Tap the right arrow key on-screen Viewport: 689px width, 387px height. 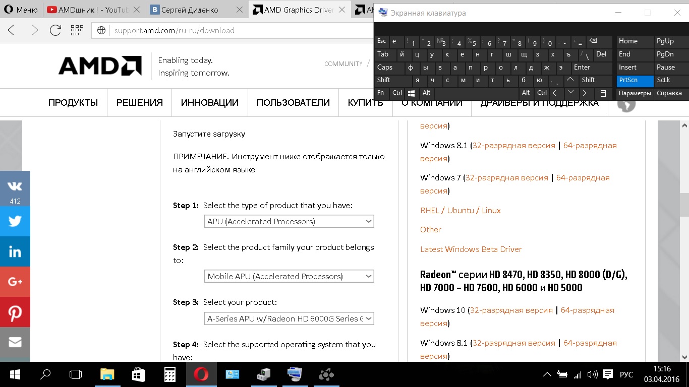[x=584, y=93]
